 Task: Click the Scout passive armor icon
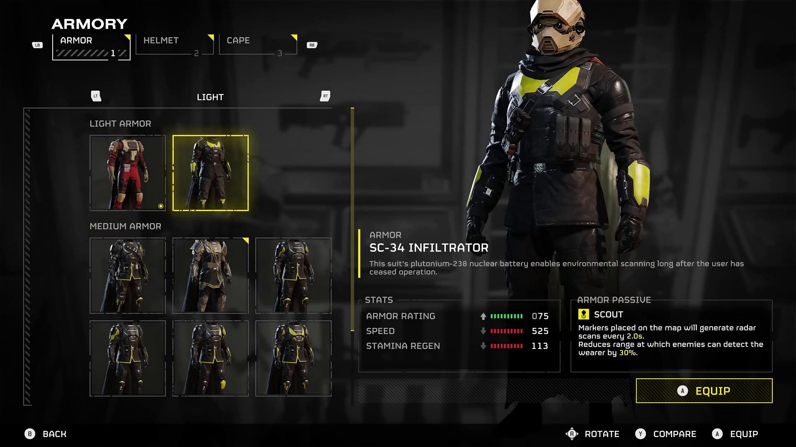coord(583,314)
